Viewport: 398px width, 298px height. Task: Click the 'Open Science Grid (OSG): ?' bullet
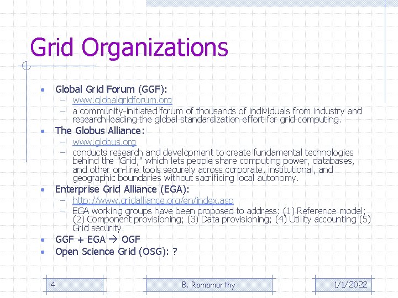point(116,252)
